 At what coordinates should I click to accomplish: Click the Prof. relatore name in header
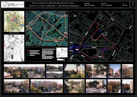coord(106,5)
